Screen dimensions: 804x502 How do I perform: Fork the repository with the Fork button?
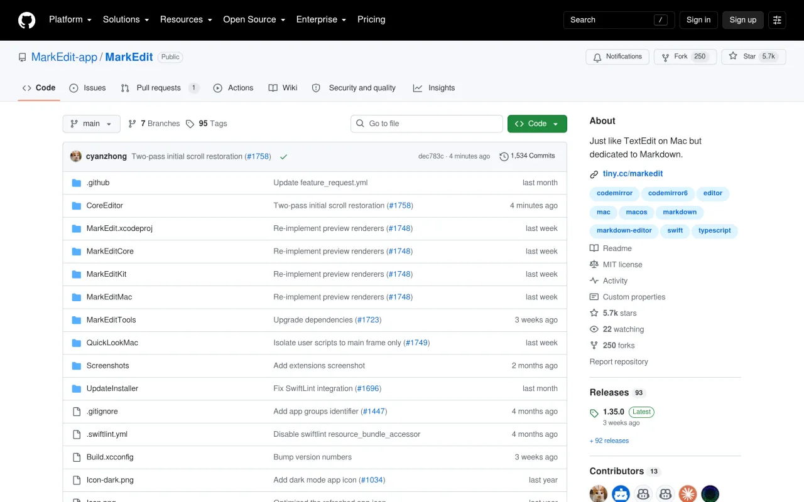coord(685,57)
